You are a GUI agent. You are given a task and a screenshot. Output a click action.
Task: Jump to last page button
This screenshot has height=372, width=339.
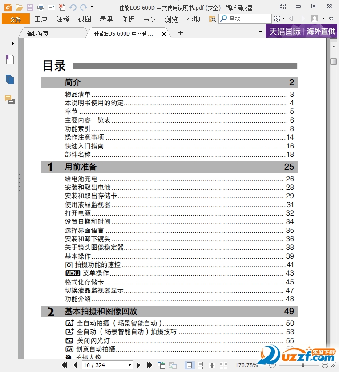(x=149, y=365)
